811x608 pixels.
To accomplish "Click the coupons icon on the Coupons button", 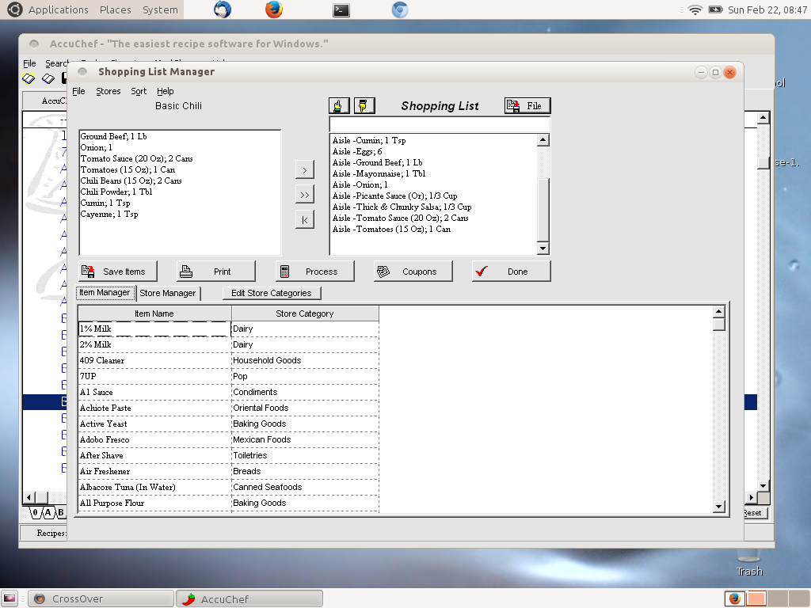I will click(x=384, y=270).
